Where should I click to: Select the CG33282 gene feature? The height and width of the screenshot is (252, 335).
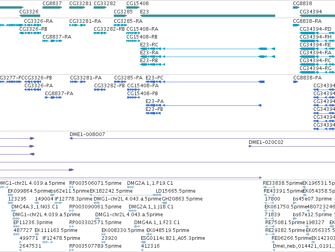(x=100, y=7)
